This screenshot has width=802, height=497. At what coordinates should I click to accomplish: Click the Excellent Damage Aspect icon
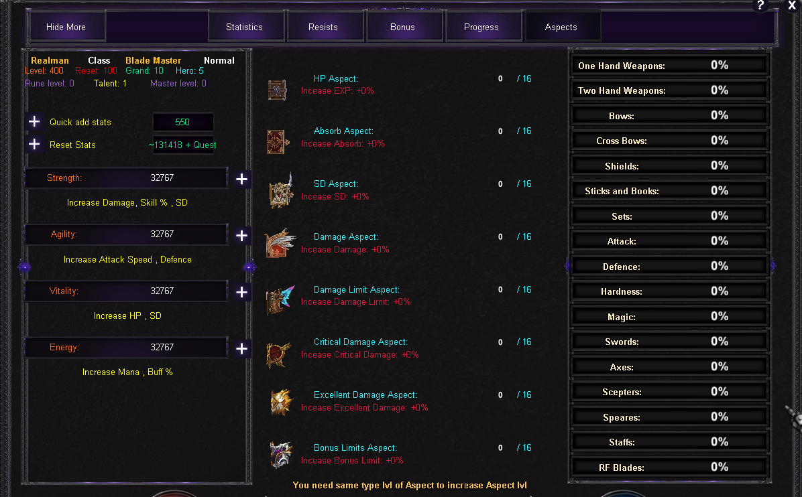coord(281,402)
